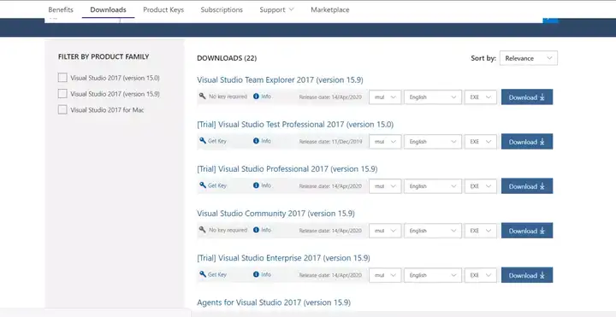Open the Product Keys tab
This screenshot has height=317, width=616.
pyautogui.click(x=163, y=9)
